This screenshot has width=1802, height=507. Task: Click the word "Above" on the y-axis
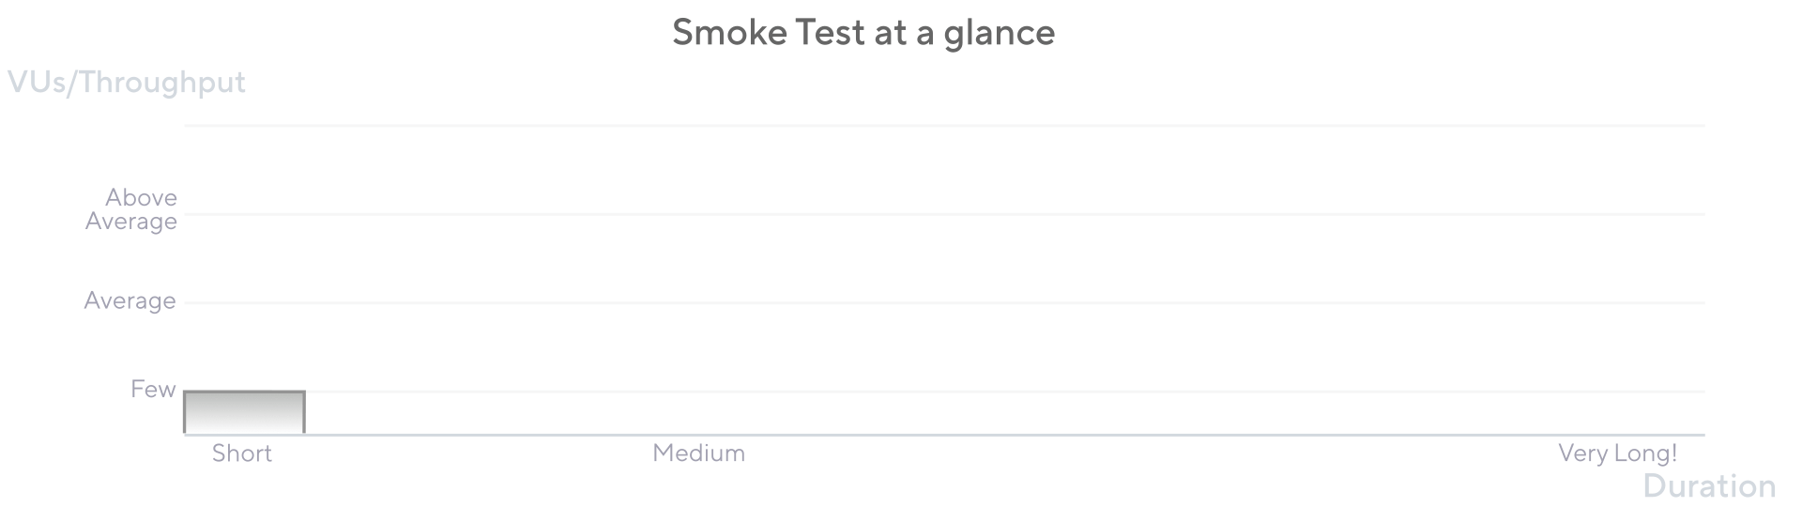tap(142, 198)
